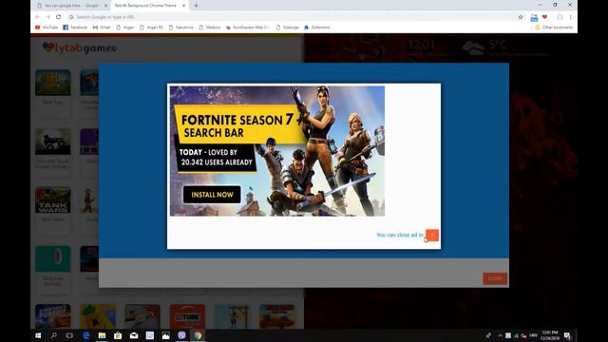Image resolution: width=608 pixels, height=342 pixels.
Task: Close the Red 4K Background tab
Action: click(183, 6)
